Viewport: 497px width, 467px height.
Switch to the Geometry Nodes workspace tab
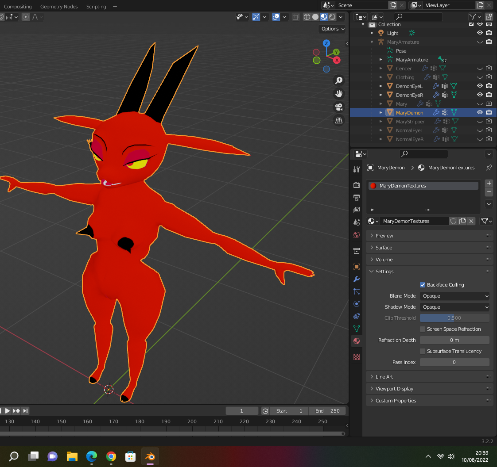pyautogui.click(x=59, y=7)
